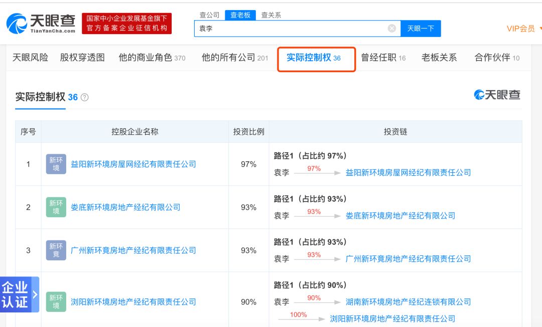Click the 新环境 logo for 浏阳新环境房地产经纪有限责任公司
Viewport: 542px width, 327px height.
[x=56, y=302]
